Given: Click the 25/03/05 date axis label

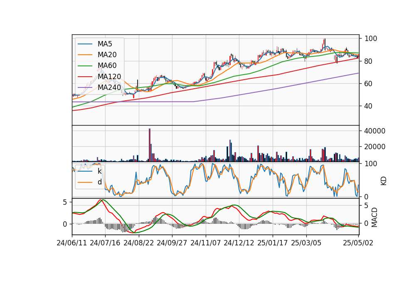Looking at the screenshot, I should tap(306, 243).
